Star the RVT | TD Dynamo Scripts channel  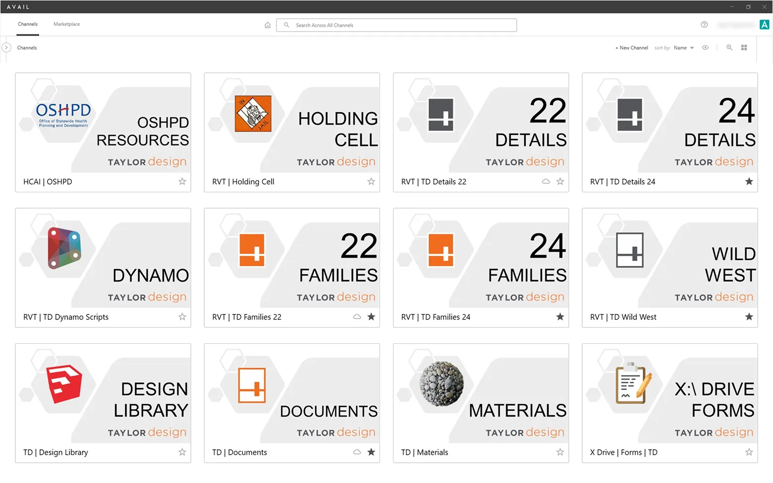pos(182,317)
